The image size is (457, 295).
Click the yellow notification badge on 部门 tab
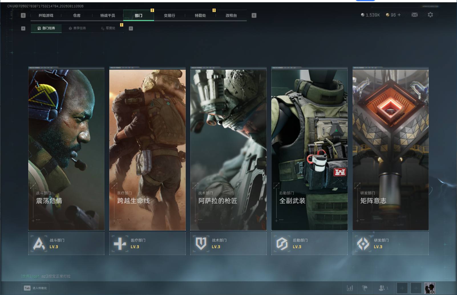click(x=152, y=10)
